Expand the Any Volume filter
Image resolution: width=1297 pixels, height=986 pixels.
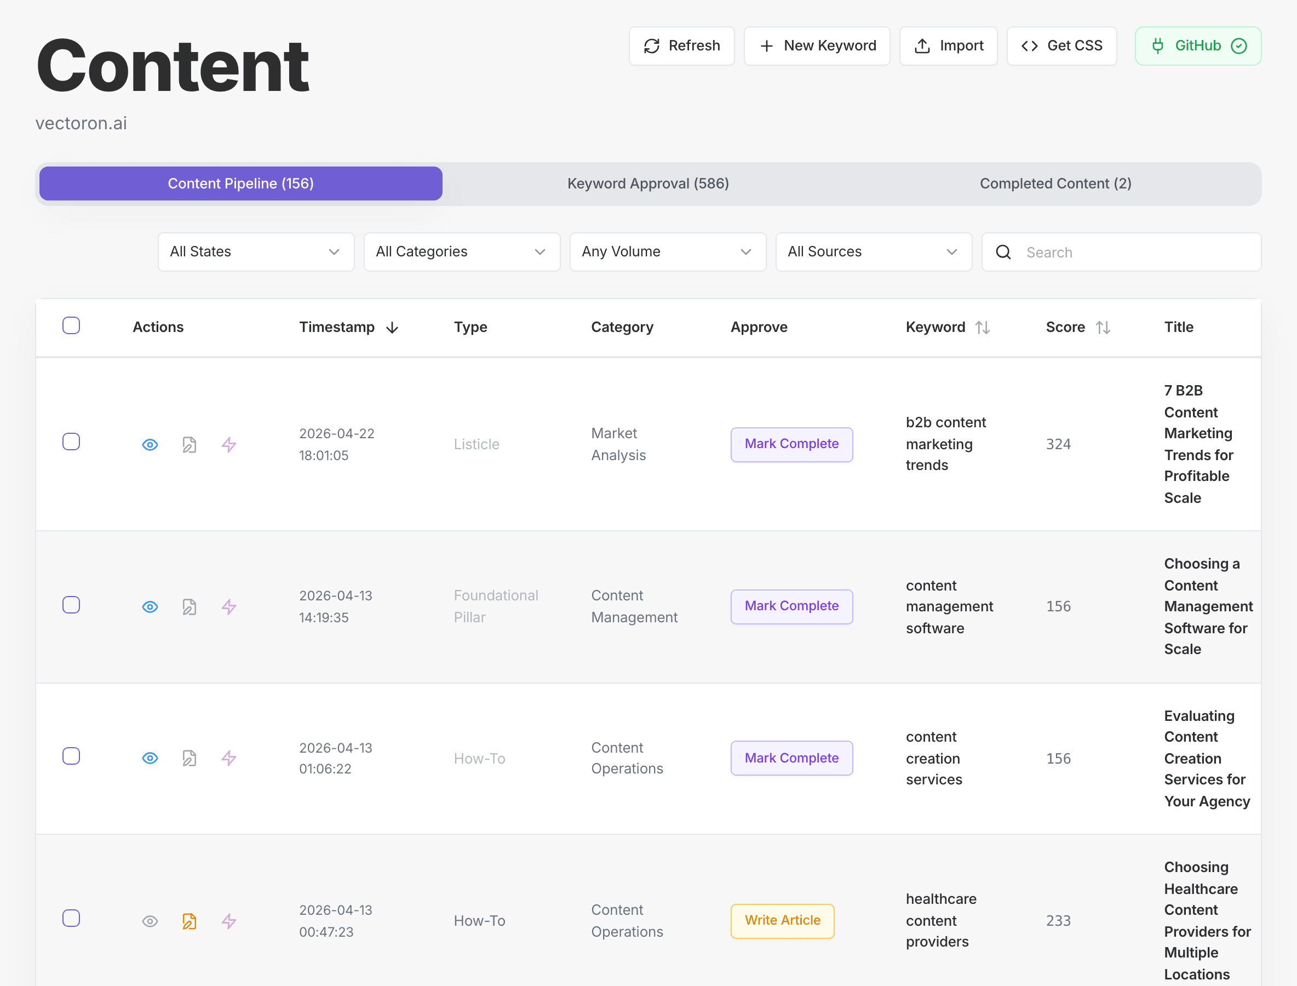pyautogui.click(x=667, y=252)
